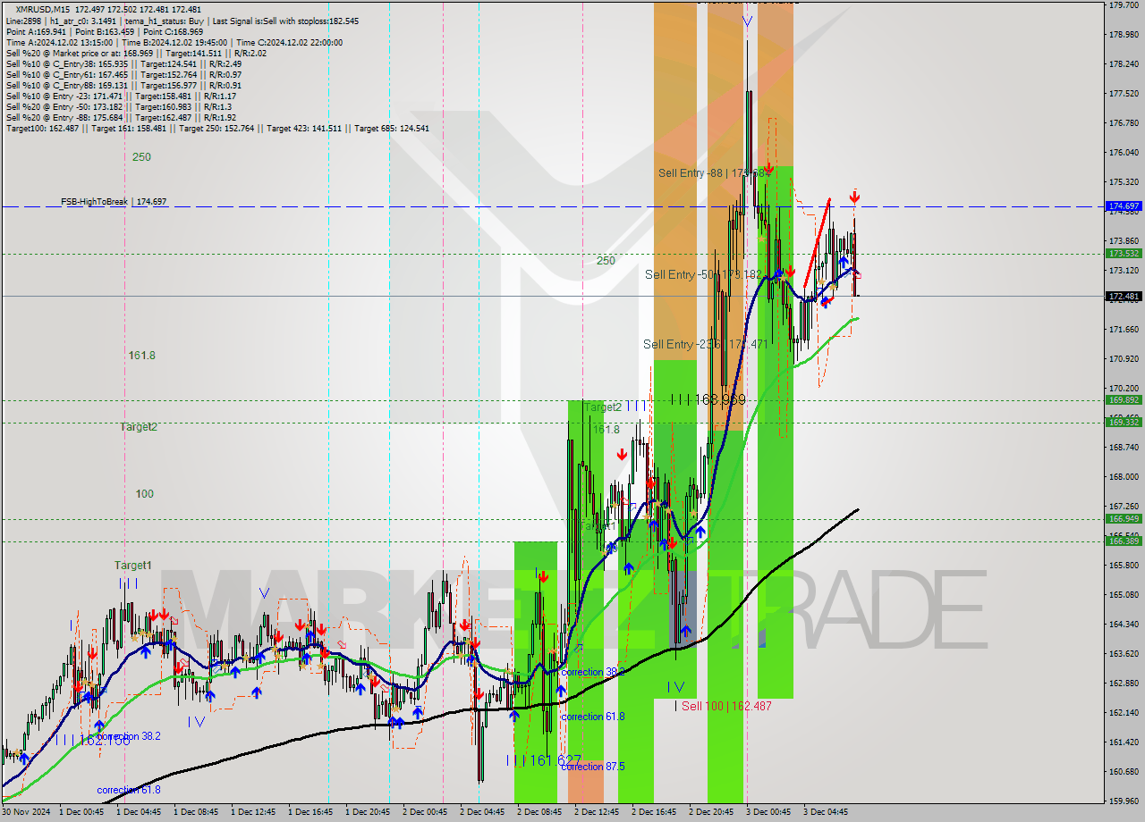This screenshot has width=1145, height=822.
Task: Select the green 169.892 price level tag
Action: point(1124,400)
